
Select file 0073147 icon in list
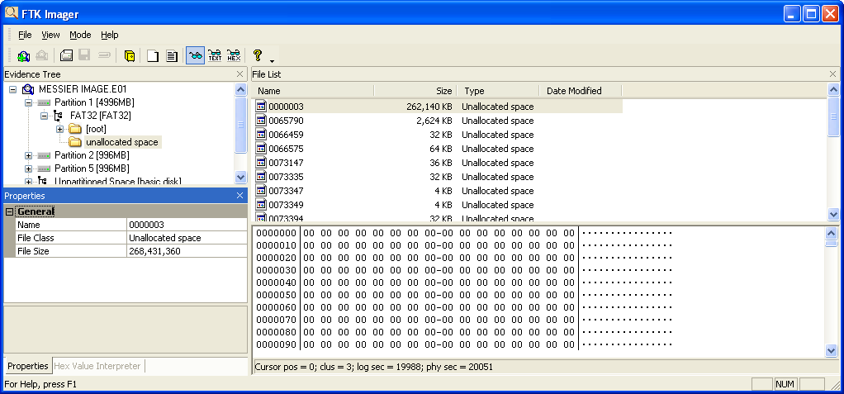[x=261, y=163]
